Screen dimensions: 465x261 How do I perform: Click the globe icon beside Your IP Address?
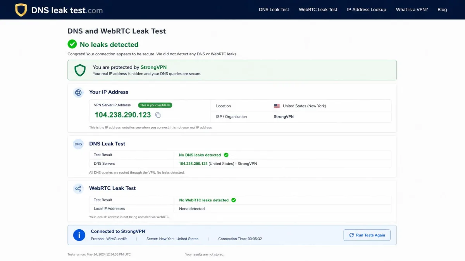78,92
